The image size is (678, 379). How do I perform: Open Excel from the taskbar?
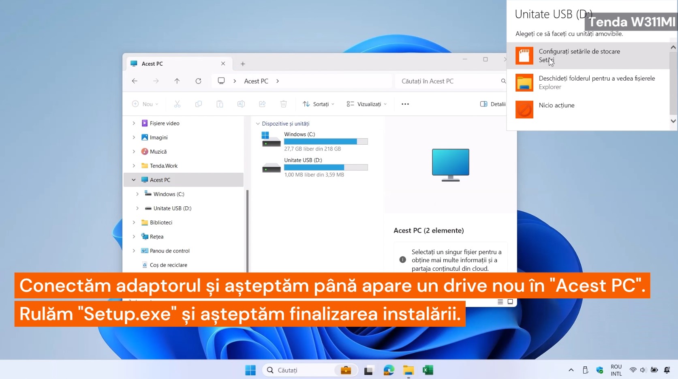pyautogui.click(x=428, y=370)
